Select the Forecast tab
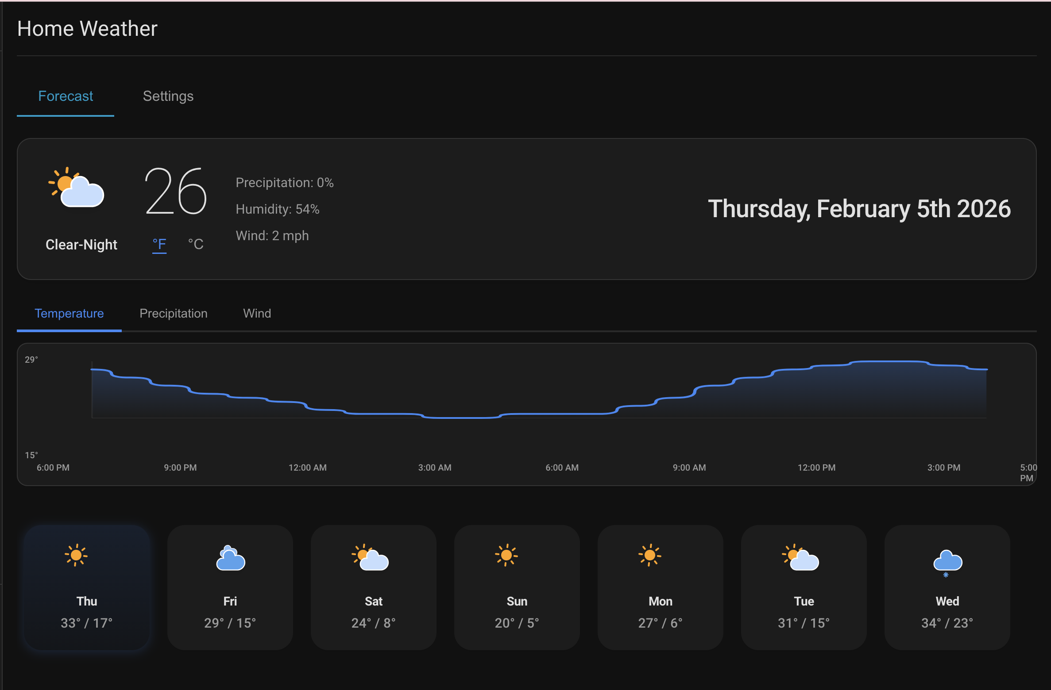 (66, 96)
